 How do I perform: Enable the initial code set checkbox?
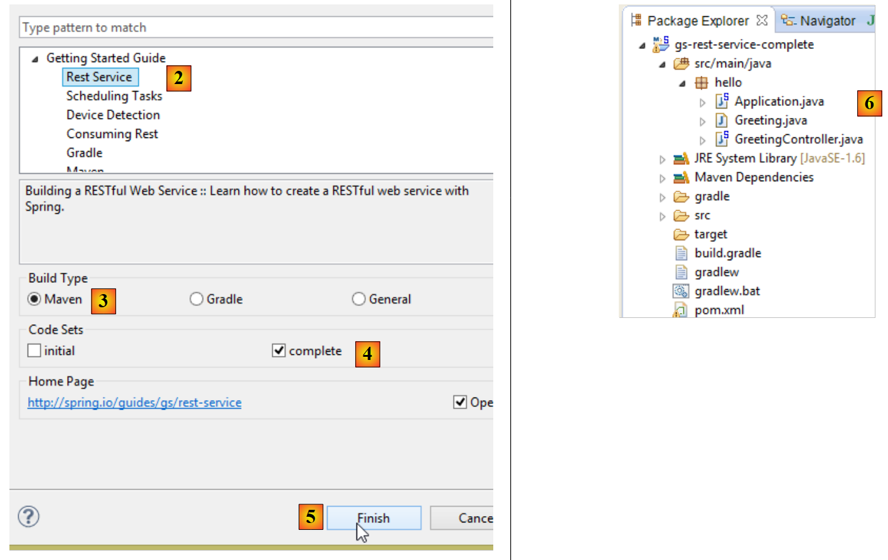click(x=35, y=351)
